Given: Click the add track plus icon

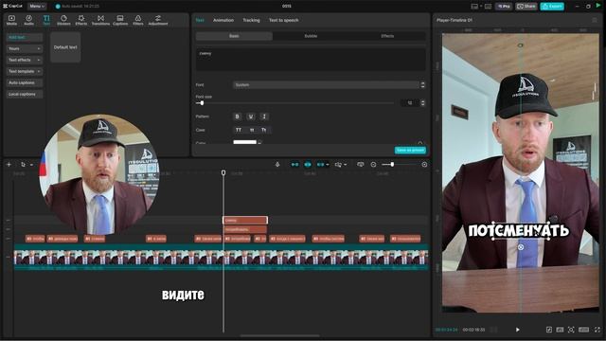Looking at the screenshot, I should pyautogui.click(x=9, y=165).
